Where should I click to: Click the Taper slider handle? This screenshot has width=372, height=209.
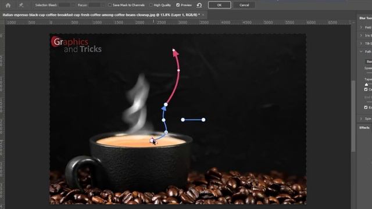pos(367,84)
